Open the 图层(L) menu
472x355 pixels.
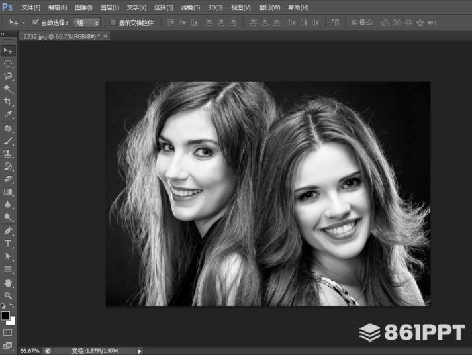(x=109, y=7)
